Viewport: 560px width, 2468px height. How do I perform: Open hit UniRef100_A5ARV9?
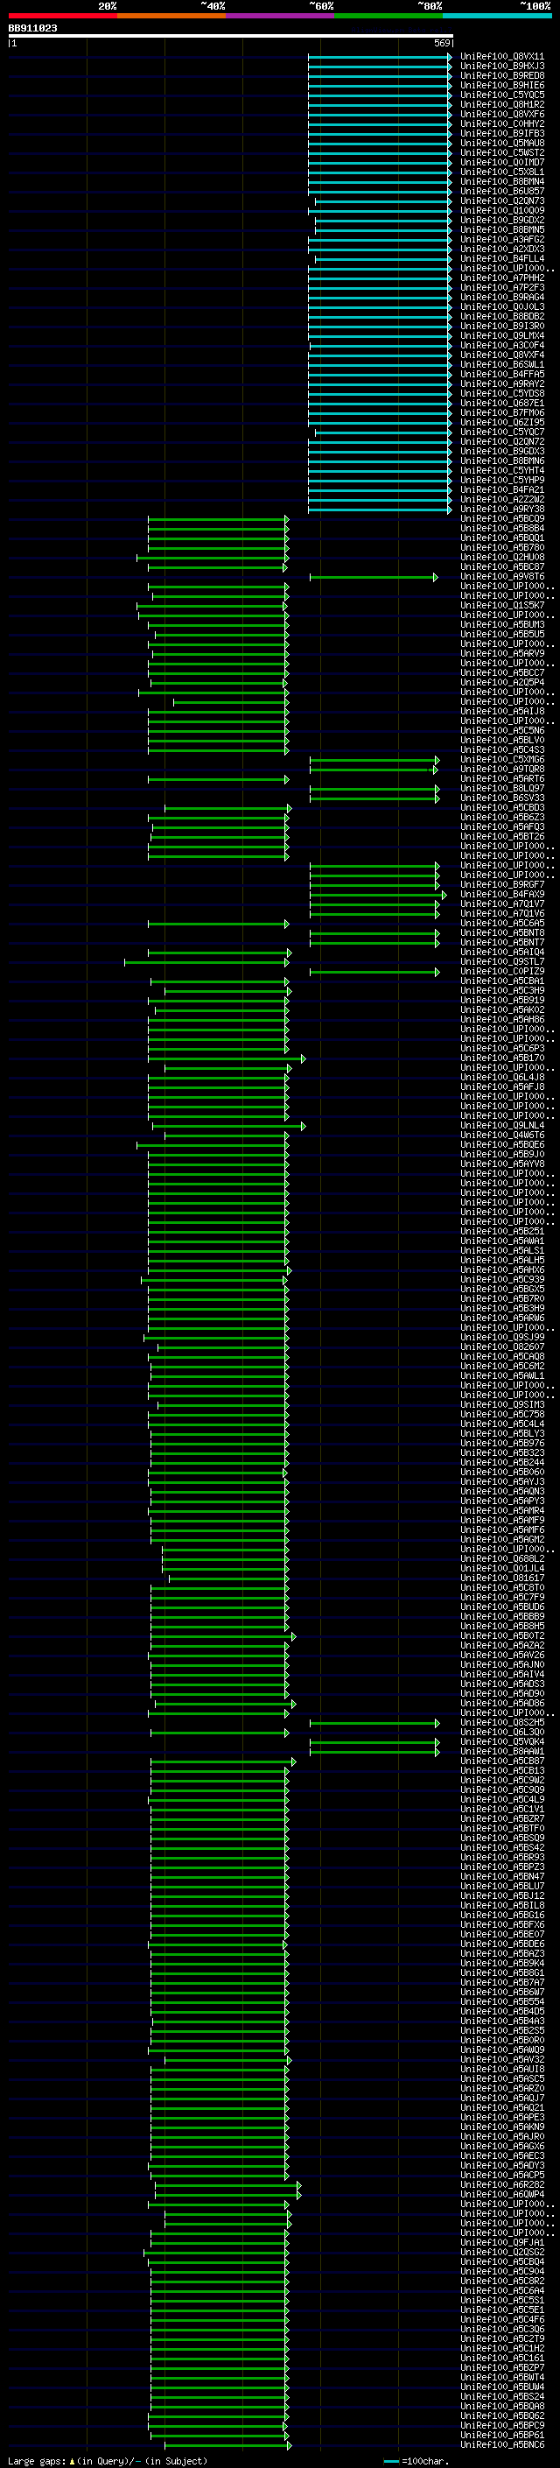pos(502,653)
